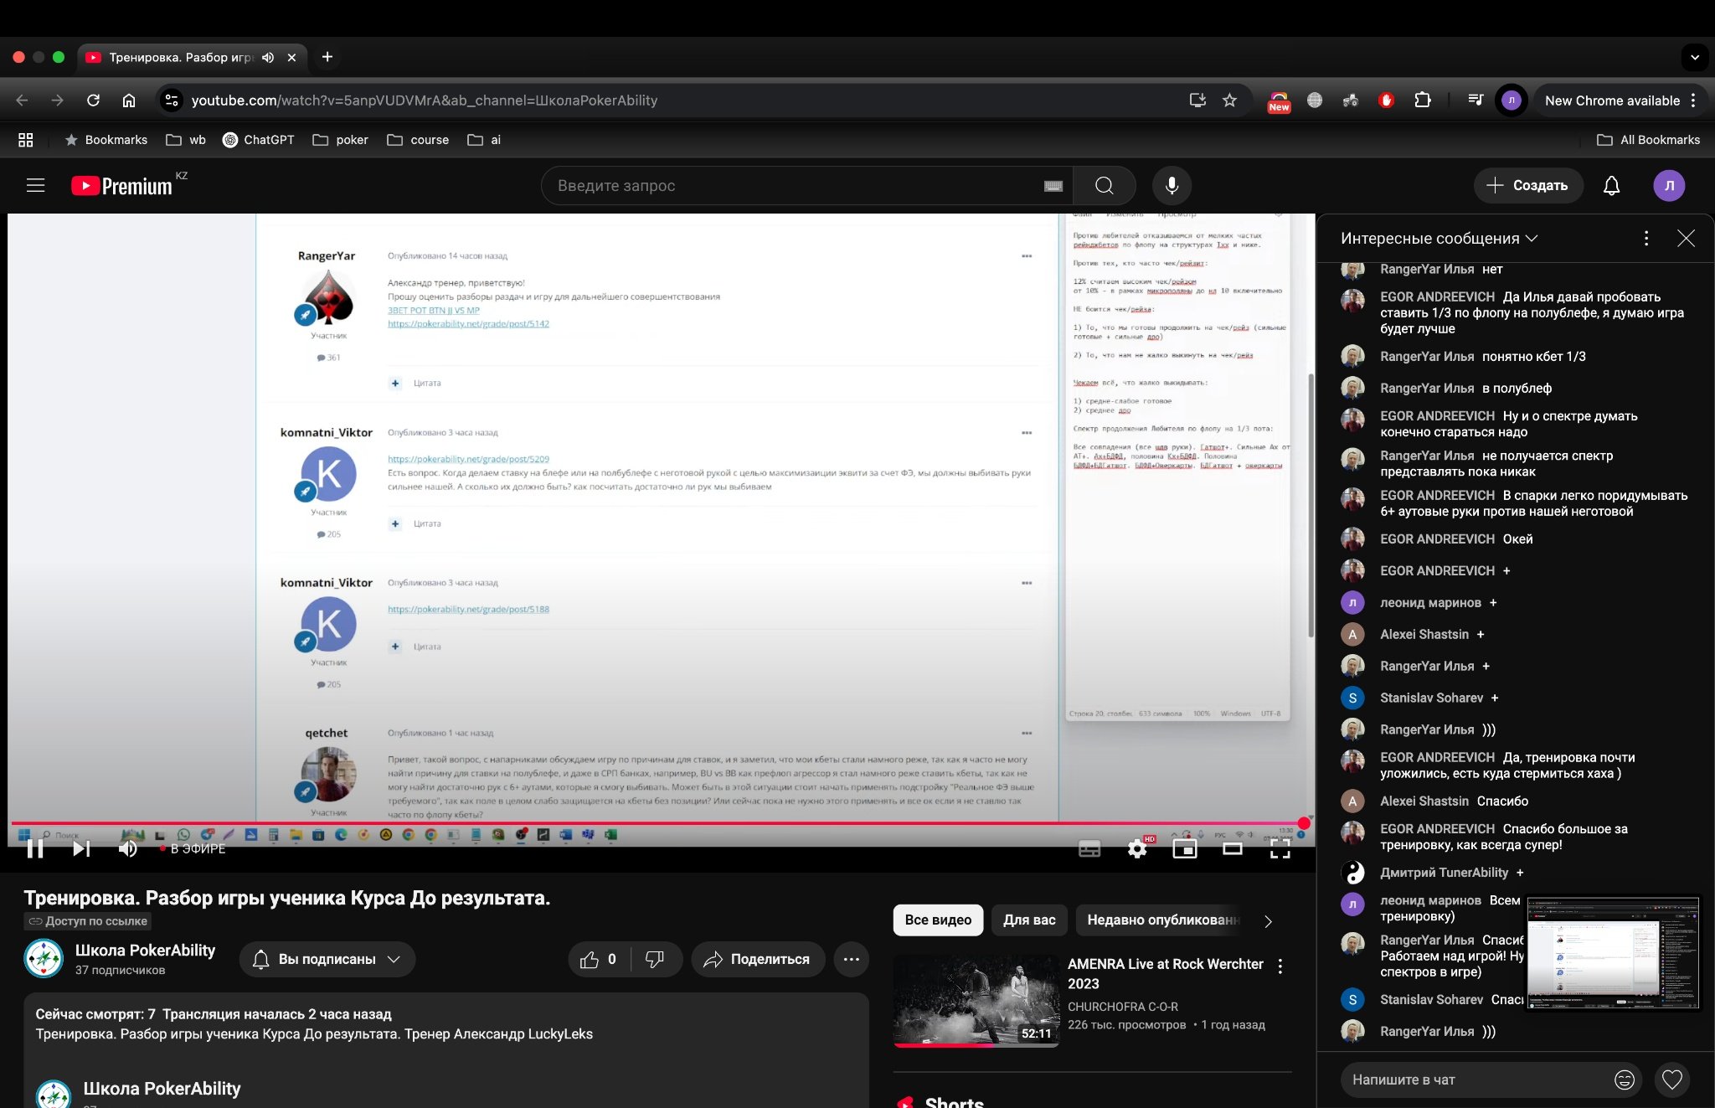Enable miniplayer mode
This screenshot has width=1715, height=1108.
pos(1185,849)
